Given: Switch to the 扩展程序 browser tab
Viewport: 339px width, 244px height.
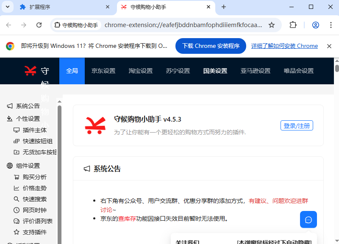Looking at the screenshot, I should (64, 7).
